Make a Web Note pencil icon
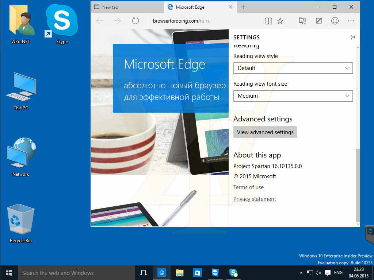 pos(318,21)
